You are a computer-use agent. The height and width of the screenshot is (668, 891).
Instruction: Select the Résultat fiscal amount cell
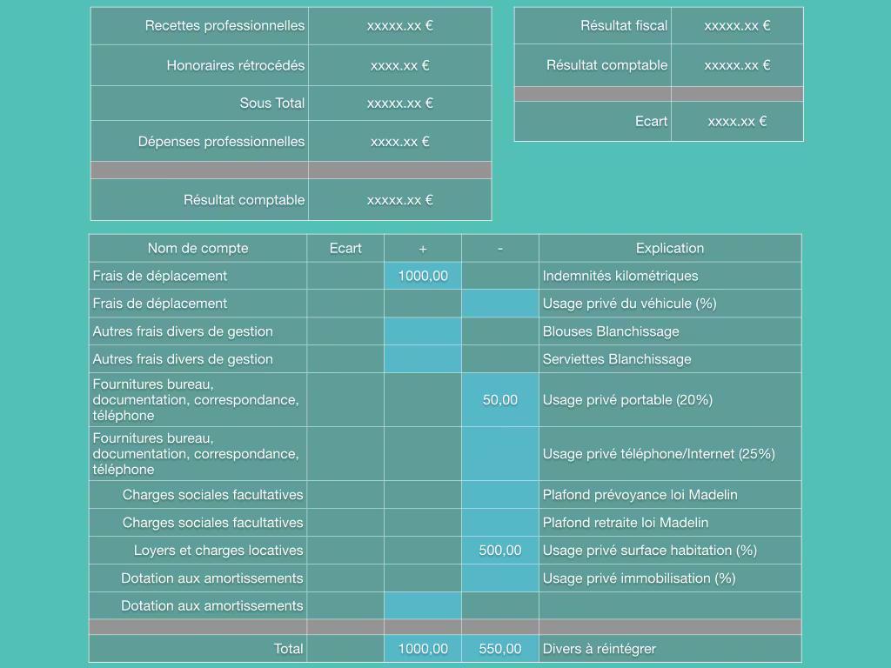737,26
